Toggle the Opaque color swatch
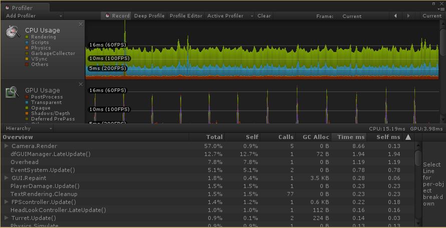The image size is (446, 228). click(27, 107)
